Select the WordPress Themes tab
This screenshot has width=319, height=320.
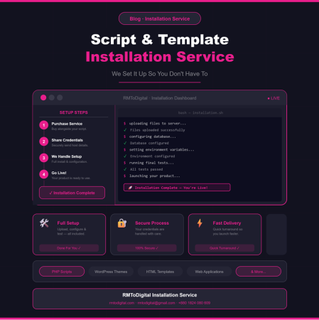111,272
